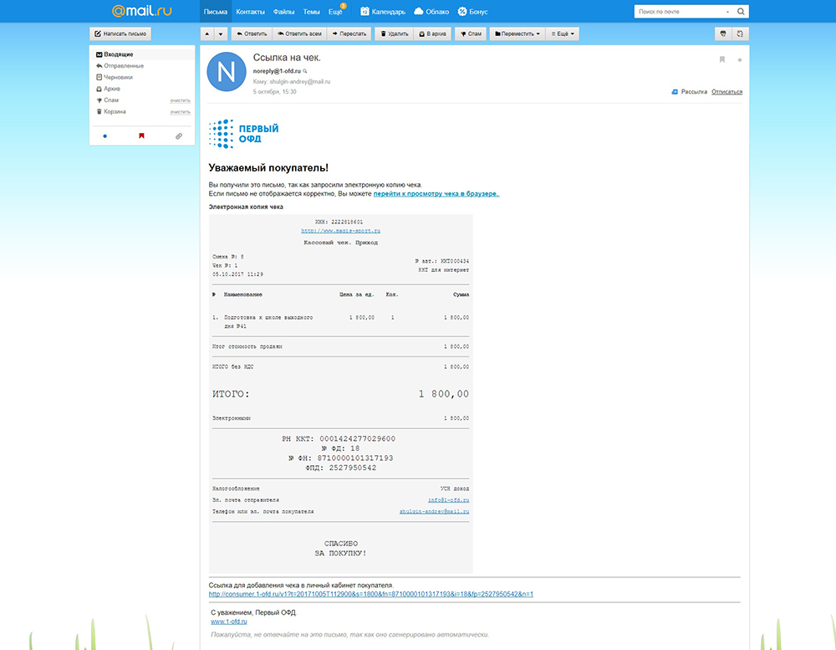Click the Отписаться unsubscribe link
Image resolution: width=836 pixels, height=650 pixels.
click(726, 92)
